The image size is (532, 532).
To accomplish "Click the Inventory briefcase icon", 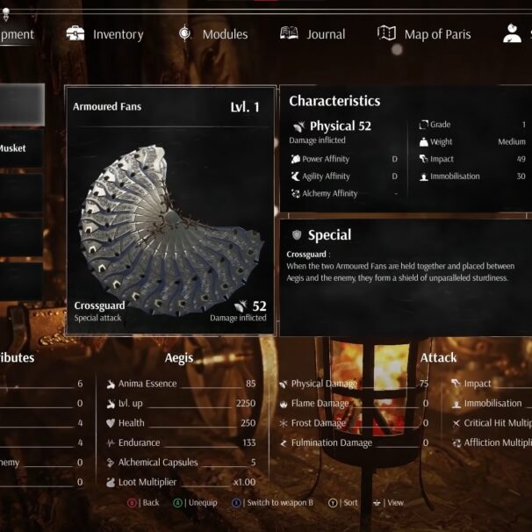I will pos(75,33).
